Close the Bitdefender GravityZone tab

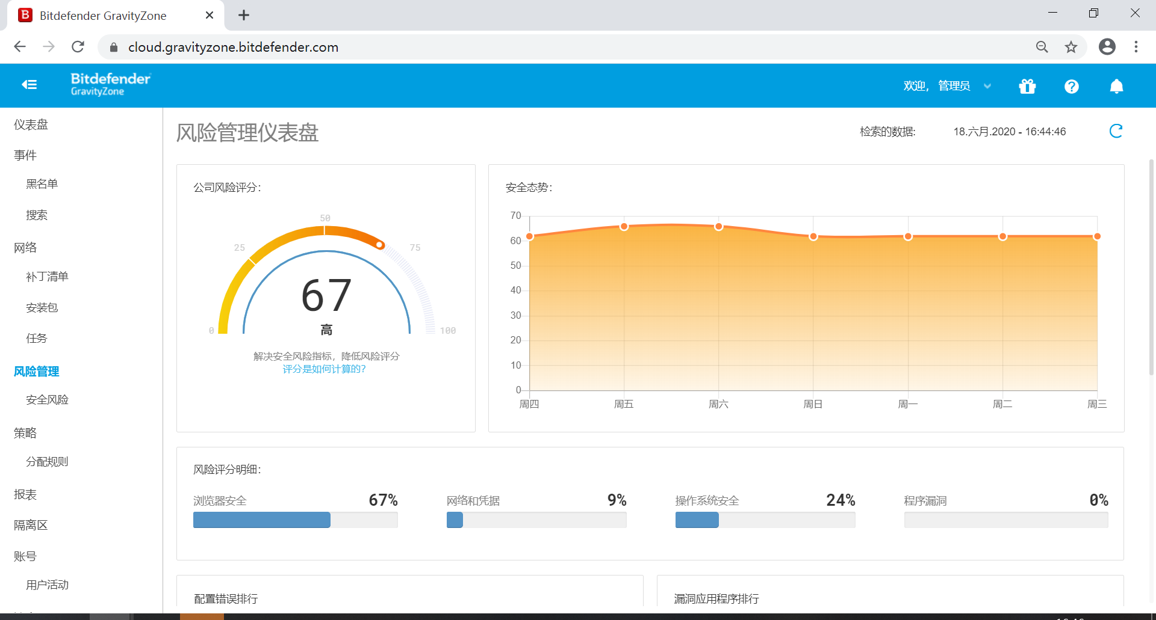pyautogui.click(x=210, y=16)
